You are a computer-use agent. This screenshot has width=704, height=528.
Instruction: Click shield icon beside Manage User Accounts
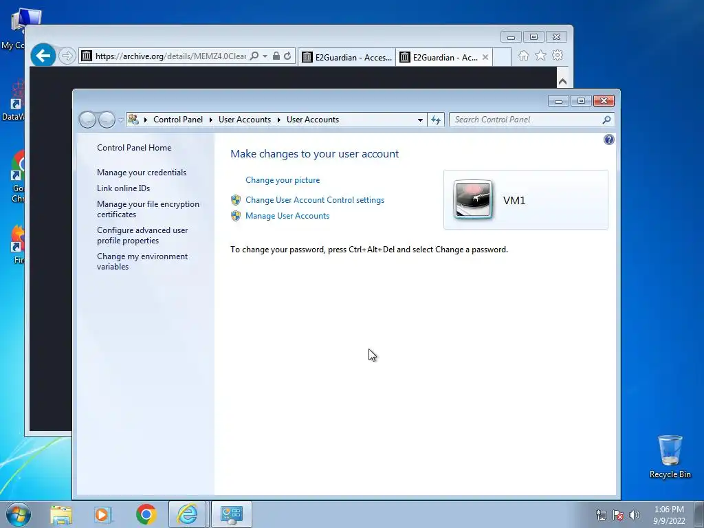(x=236, y=216)
